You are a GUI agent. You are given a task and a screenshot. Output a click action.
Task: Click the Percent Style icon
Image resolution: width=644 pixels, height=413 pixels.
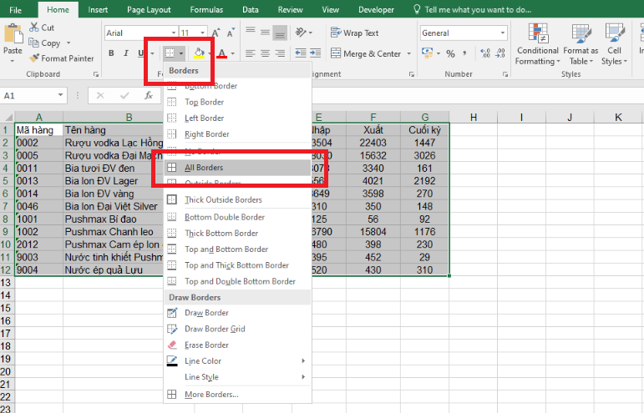point(450,53)
